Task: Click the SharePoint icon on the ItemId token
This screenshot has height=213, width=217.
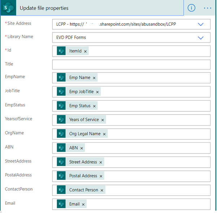Action: point(61,51)
